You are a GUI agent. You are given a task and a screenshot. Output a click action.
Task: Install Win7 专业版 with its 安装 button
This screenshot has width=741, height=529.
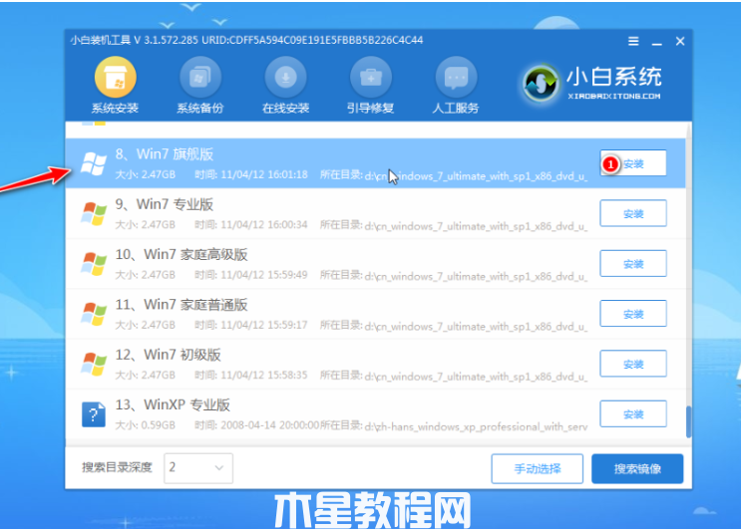click(x=633, y=213)
